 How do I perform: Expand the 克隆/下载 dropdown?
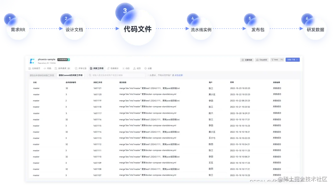coord(292,60)
